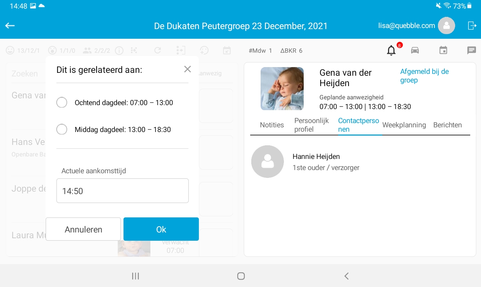
Task: Open the calendar icon in the top toolbar
Action: (x=443, y=50)
